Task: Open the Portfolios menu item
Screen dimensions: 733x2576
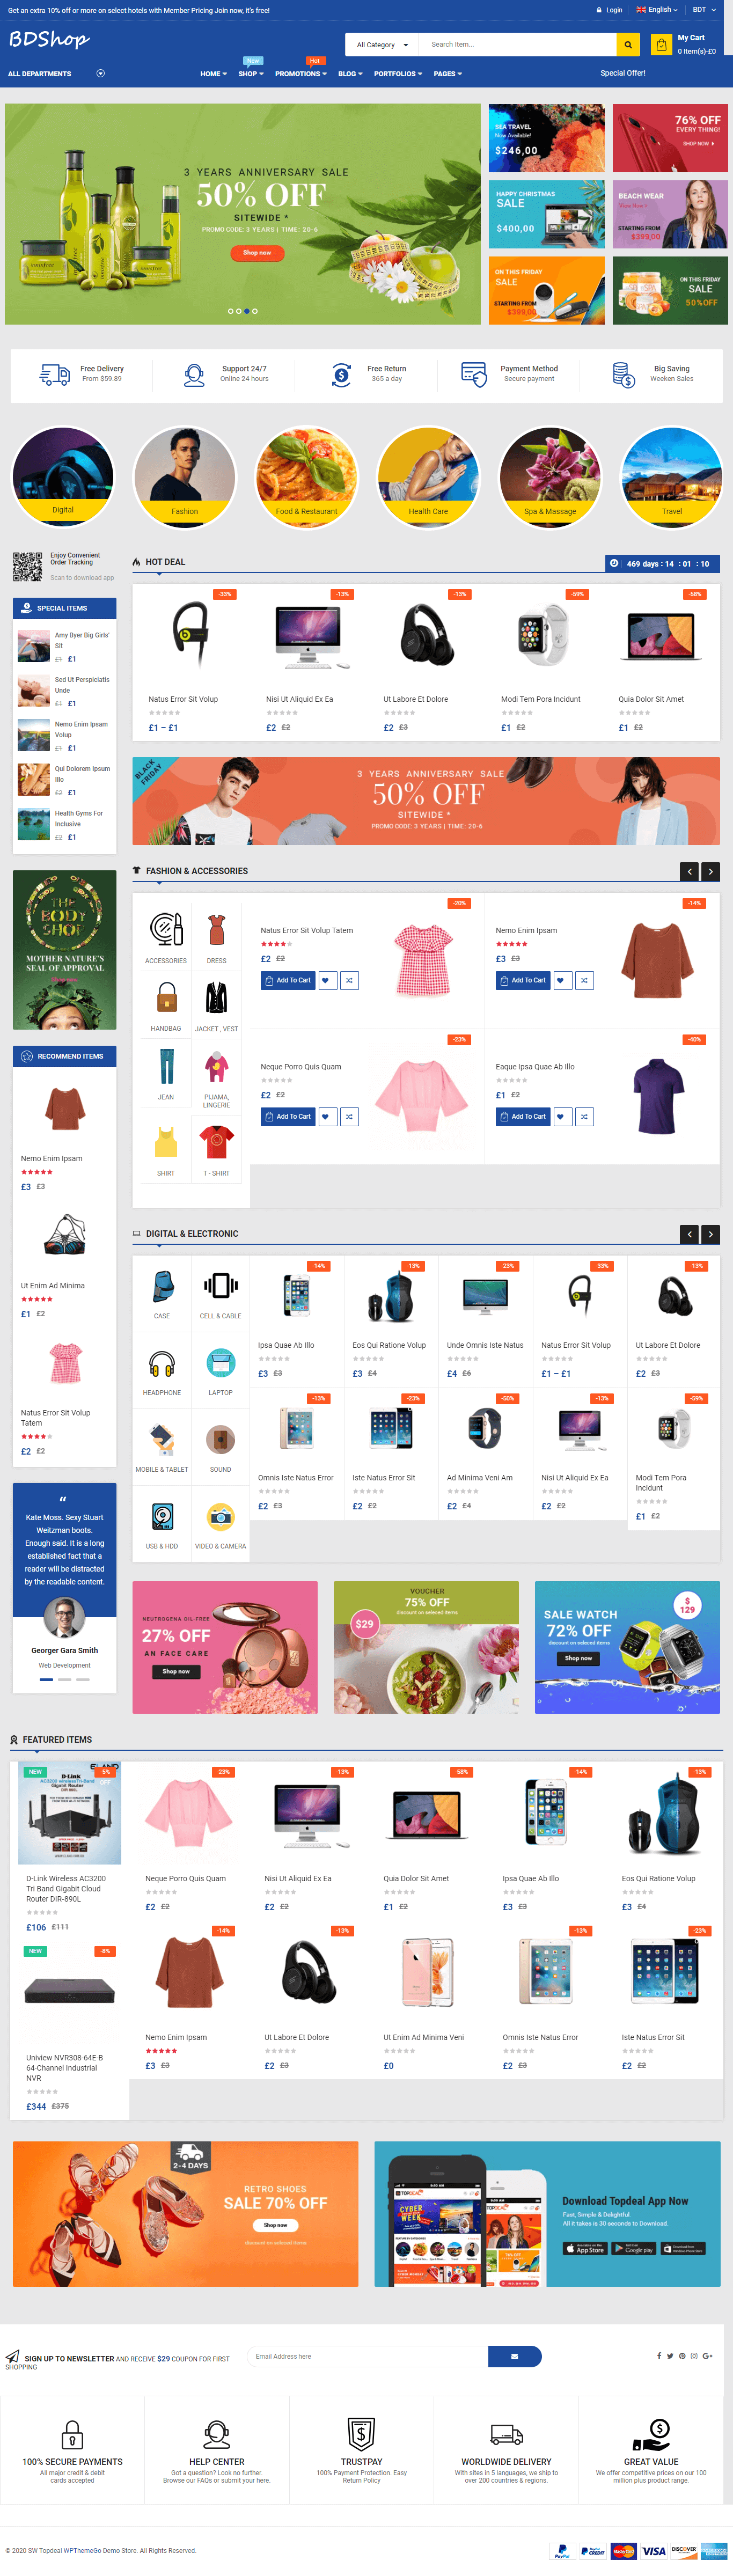Action: [x=398, y=74]
